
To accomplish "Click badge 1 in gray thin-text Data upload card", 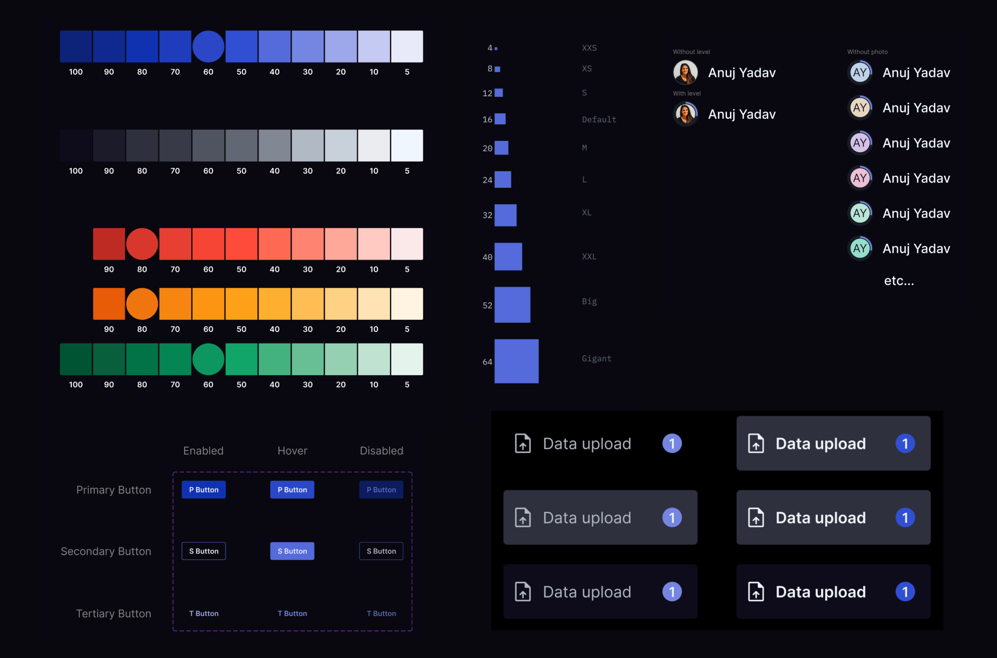I will point(672,518).
